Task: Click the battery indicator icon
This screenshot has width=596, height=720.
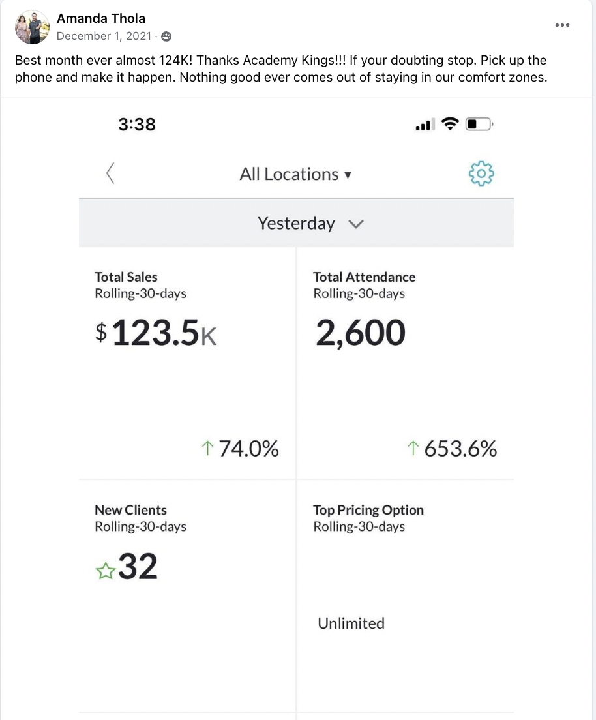Action: point(479,124)
